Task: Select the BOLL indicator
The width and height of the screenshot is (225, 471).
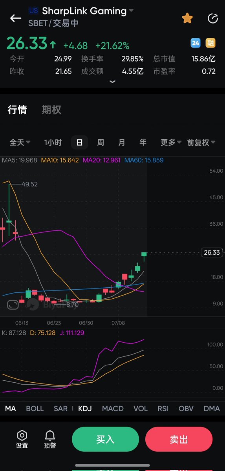Action: click(35, 409)
